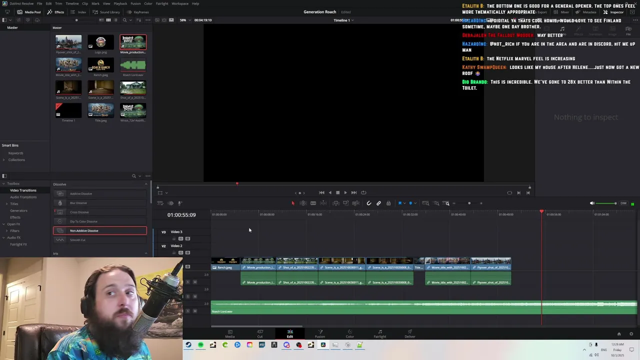Toggle the Media Pool panel

tap(29, 12)
